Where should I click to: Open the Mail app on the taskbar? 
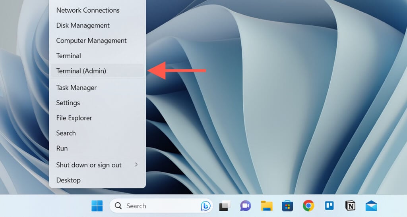pyautogui.click(x=371, y=206)
